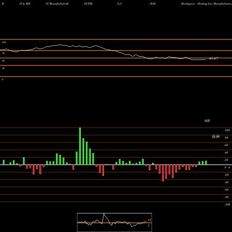Click the -60 label on the MR right axis
The image size is (232, 232).
pos(226,190)
